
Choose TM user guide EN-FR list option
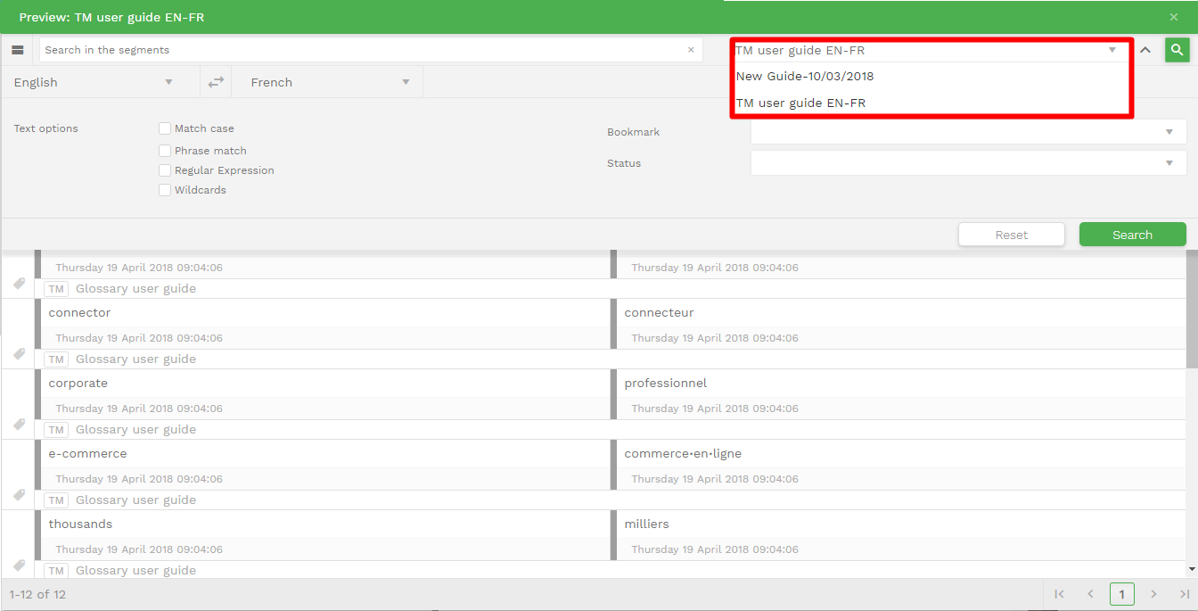click(x=800, y=103)
